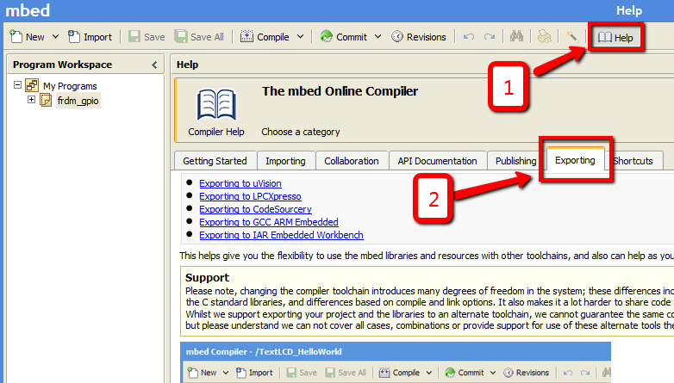Click the binoculars Find icon
The height and width of the screenshot is (383, 674).
[516, 36]
